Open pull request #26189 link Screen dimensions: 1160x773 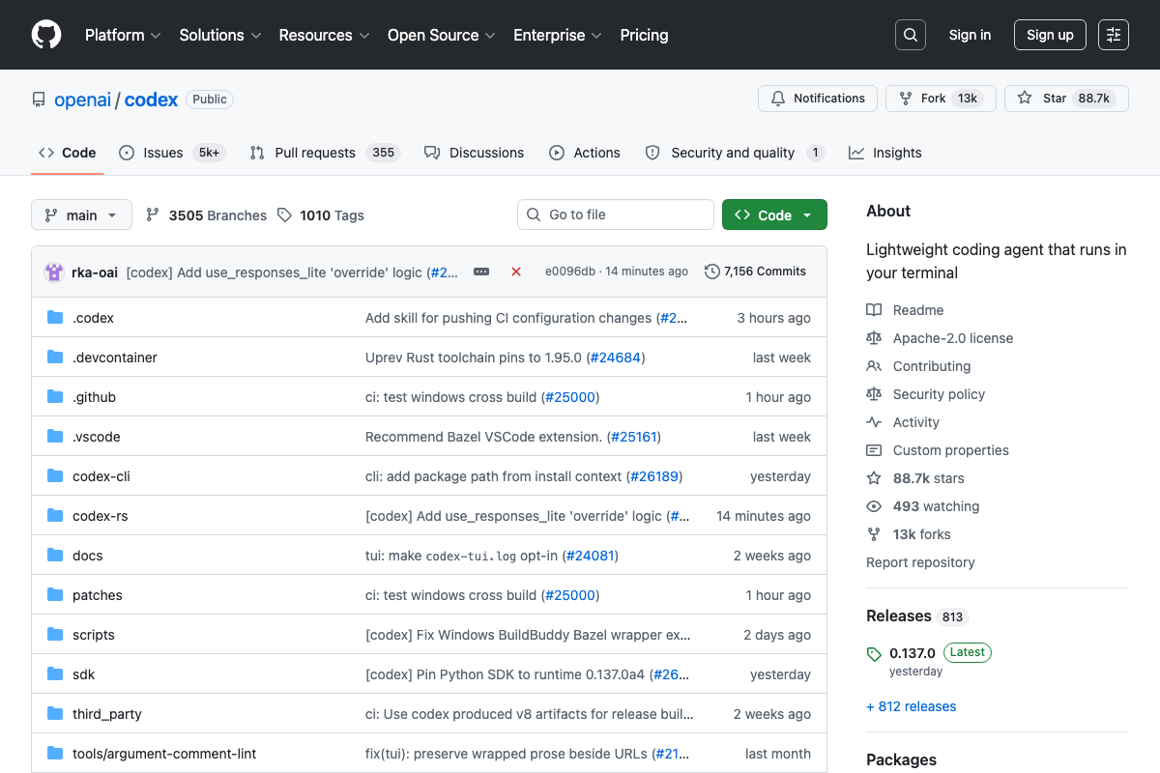point(655,476)
